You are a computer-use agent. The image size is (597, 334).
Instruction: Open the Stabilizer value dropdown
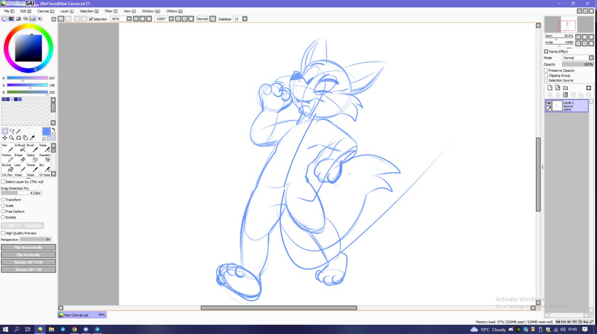[x=244, y=19]
